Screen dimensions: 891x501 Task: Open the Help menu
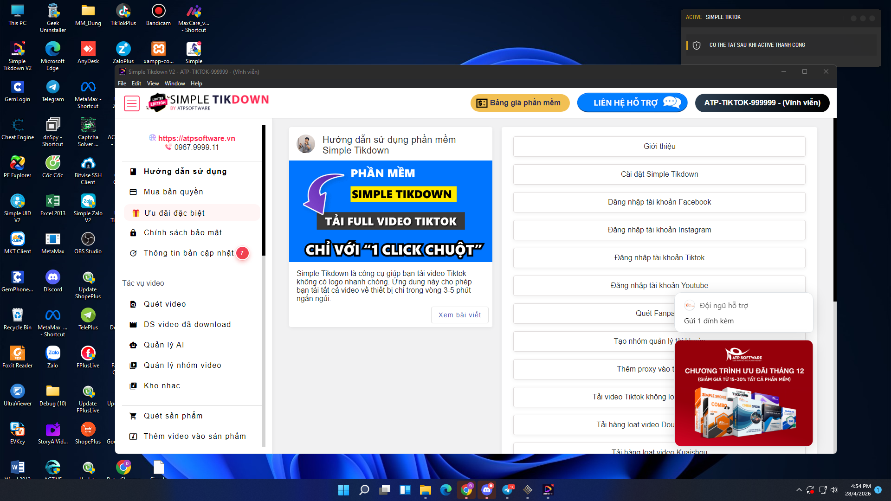pyautogui.click(x=196, y=83)
